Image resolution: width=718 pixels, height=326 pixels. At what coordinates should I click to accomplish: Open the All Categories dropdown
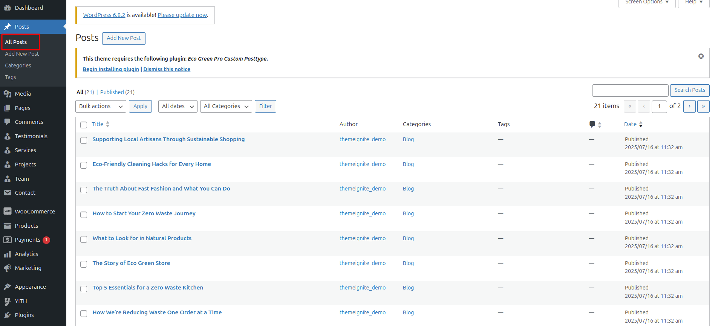click(226, 106)
